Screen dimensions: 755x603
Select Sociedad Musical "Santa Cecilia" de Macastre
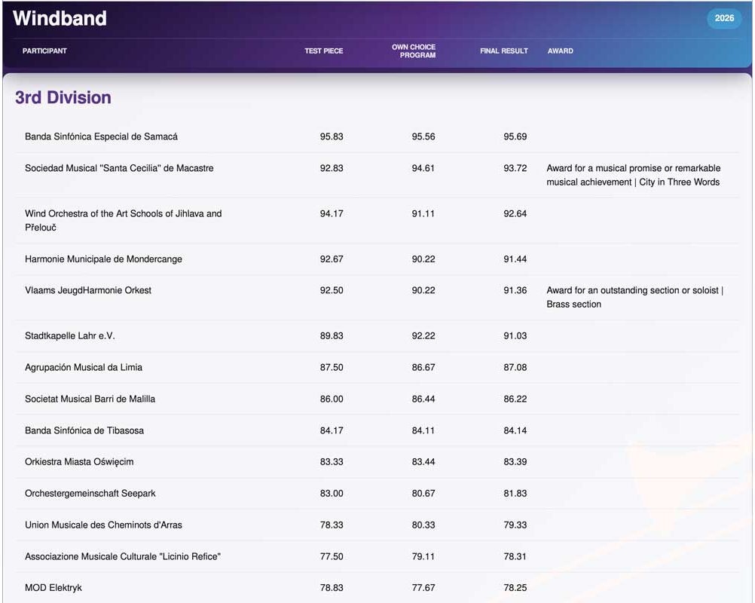(x=119, y=168)
